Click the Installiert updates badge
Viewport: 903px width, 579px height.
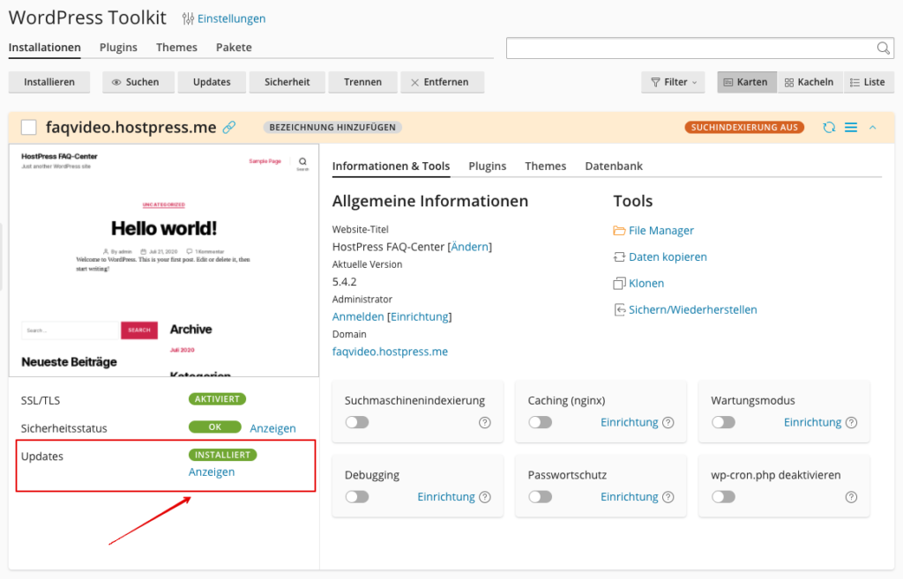[x=222, y=455]
